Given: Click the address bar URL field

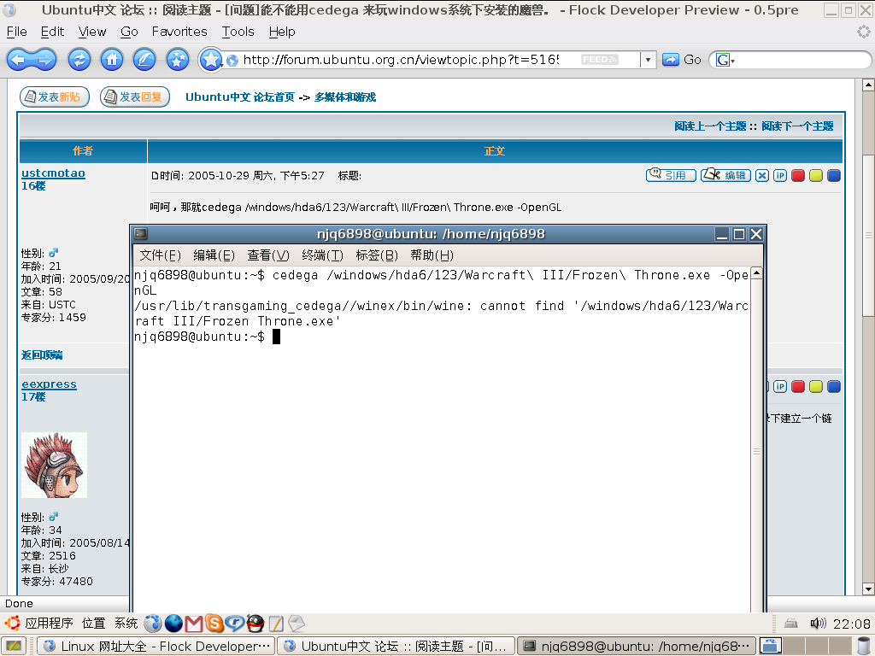Looking at the screenshot, I should pyautogui.click(x=401, y=60).
